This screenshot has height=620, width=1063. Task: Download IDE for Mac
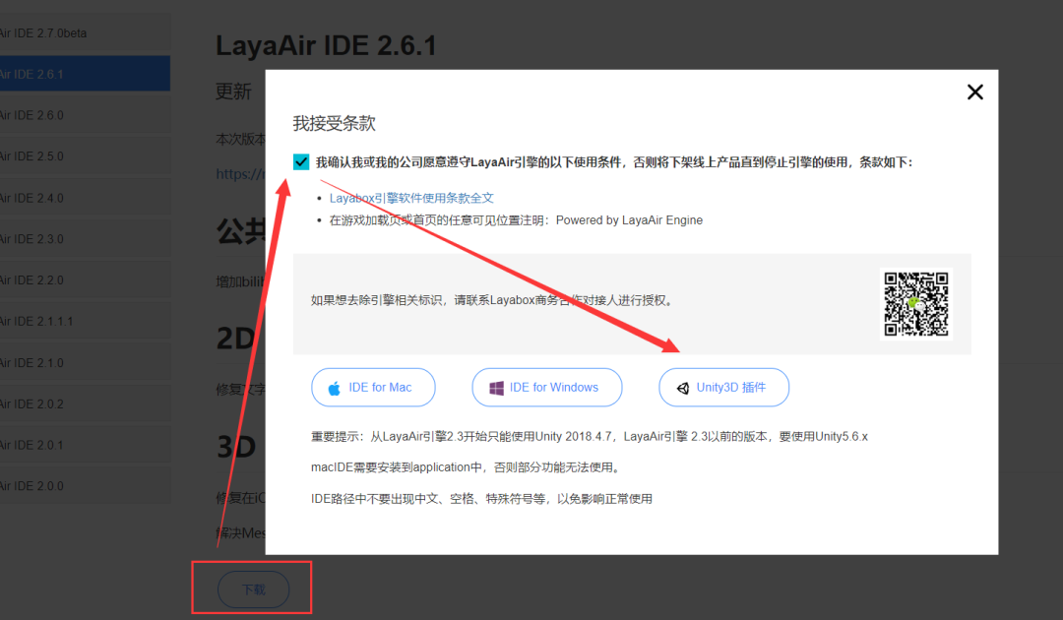373,388
